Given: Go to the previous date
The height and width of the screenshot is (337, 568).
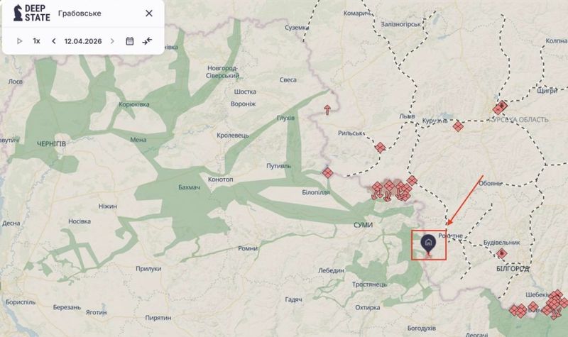Looking at the screenshot, I should pyautogui.click(x=54, y=41).
